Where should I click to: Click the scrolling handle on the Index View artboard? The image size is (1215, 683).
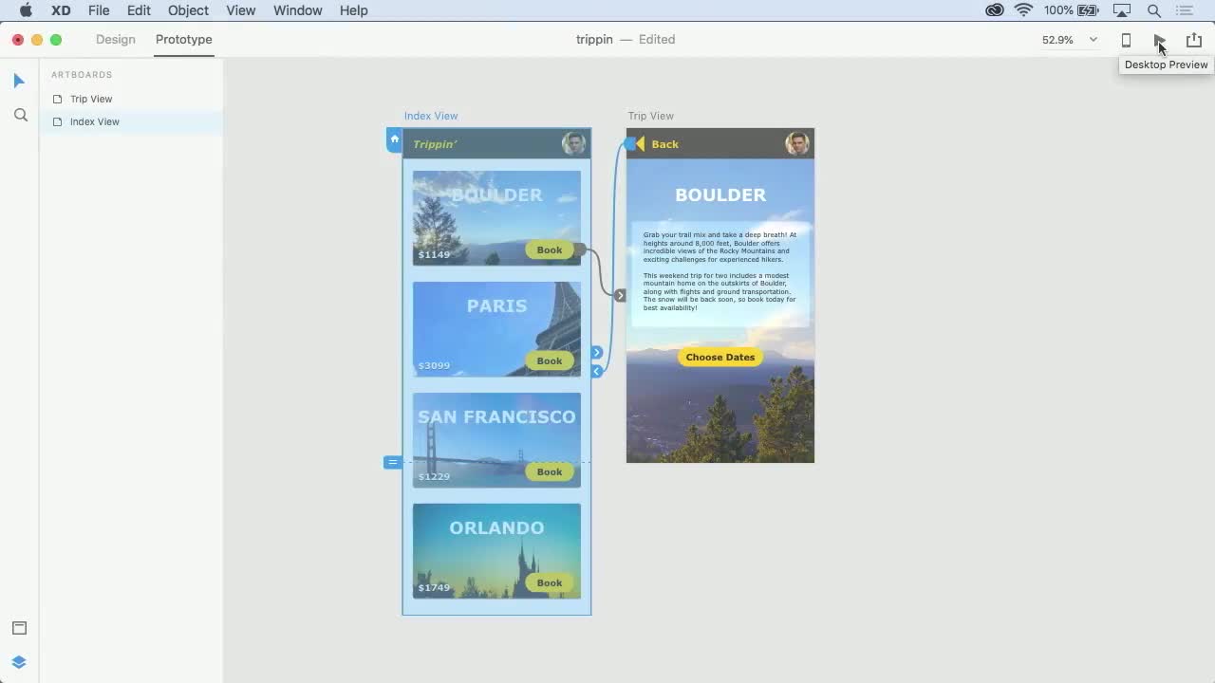coord(392,462)
